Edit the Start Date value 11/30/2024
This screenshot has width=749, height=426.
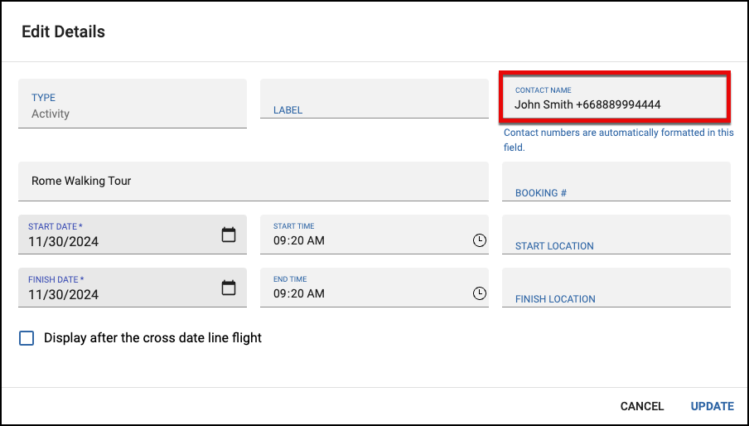(x=64, y=242)
